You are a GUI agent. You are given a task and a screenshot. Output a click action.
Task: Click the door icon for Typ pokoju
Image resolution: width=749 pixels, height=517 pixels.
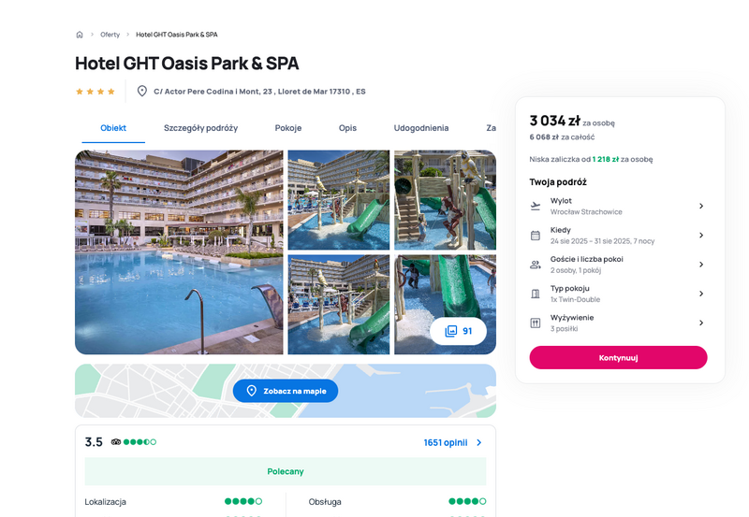[536, 294]
